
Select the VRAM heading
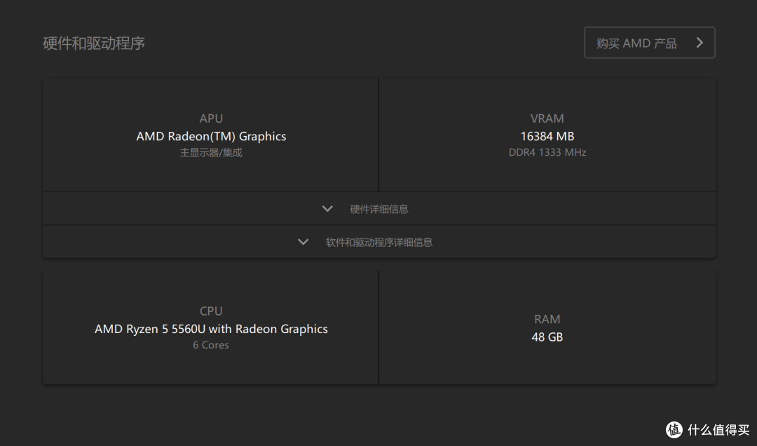(x=547, y=119)
